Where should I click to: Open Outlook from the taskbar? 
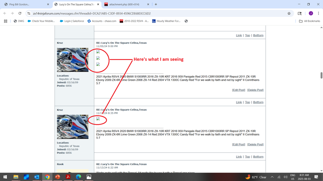[37, 177]
